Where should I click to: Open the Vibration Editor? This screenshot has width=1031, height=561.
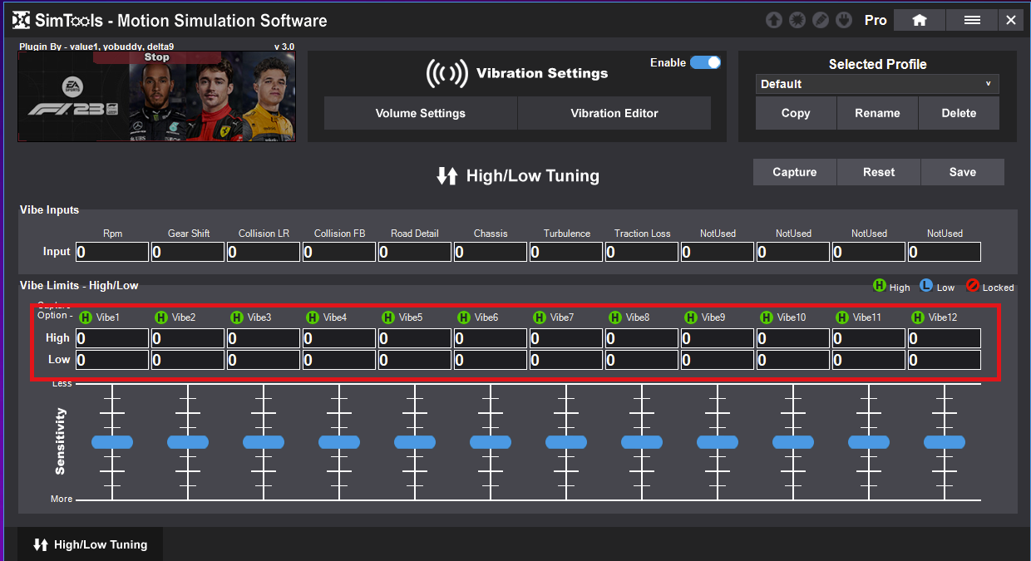click(614, 113)
